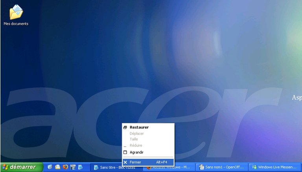
Task: Click the blue e-shaped quick launch icon
Action: (x=50, y=167)
